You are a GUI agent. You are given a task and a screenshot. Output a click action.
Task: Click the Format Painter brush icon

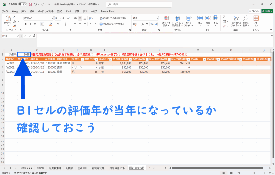15,26
